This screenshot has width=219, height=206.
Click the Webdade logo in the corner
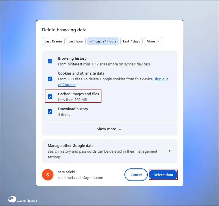tap(22, 200)
